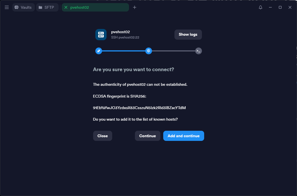
Task: Click the pvehost02 host name heading
Action: 121,32
